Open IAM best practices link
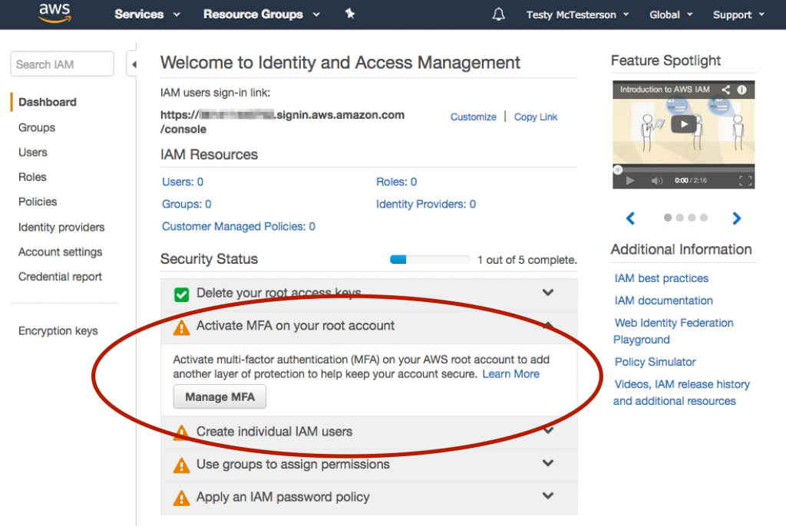The image size is (786, 526). click(x=662, y=278)
